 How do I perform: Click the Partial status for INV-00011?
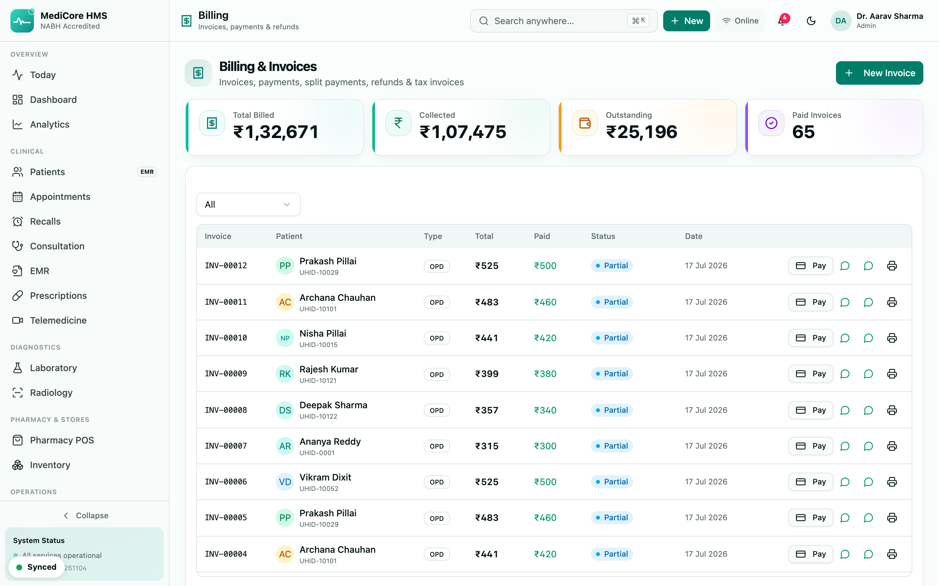click(x=612, y=302)
